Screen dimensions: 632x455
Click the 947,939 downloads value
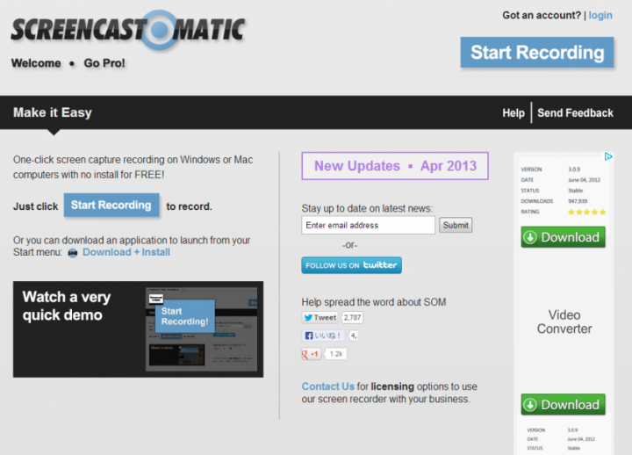coord(578,201)
